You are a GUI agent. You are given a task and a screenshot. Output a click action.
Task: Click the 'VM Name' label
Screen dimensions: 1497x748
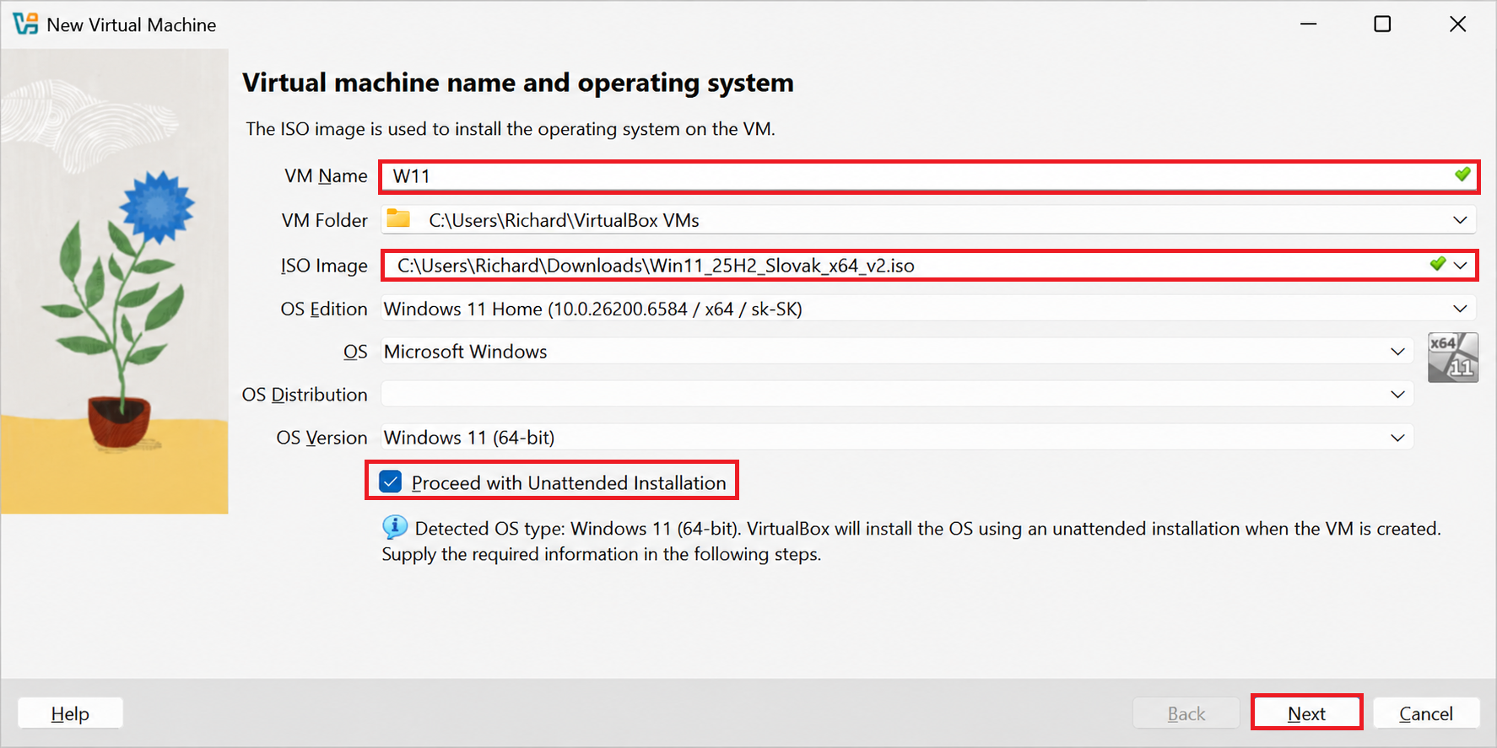[x=326, y=175]
